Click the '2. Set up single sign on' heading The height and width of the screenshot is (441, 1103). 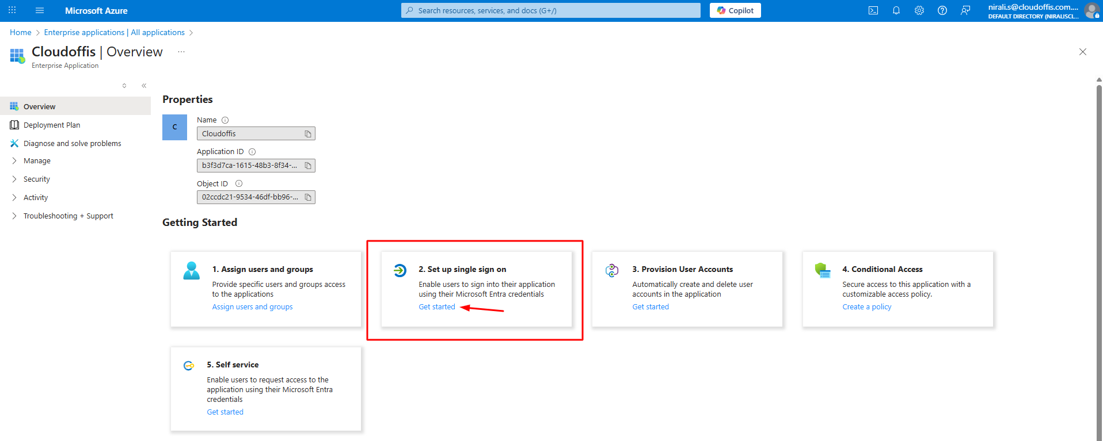(x=462, y=269)
